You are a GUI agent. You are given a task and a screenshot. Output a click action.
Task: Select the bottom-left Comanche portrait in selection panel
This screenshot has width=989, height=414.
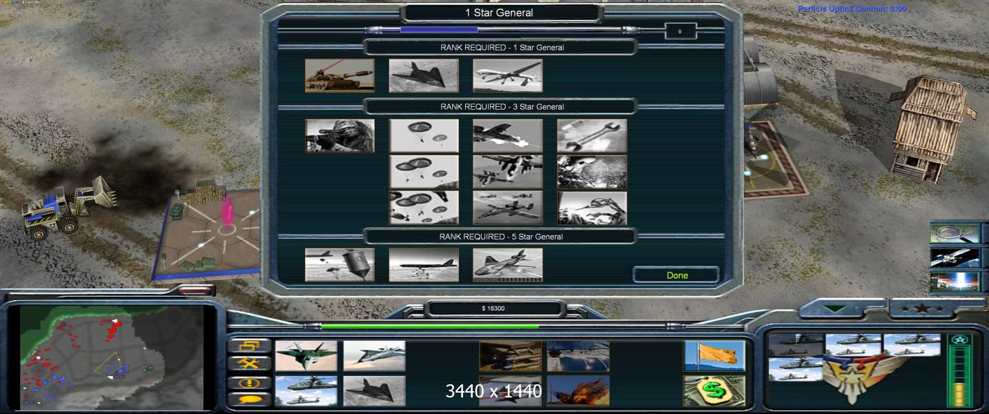pyautogui.click(x=796, y=369)
